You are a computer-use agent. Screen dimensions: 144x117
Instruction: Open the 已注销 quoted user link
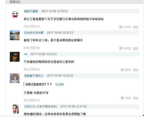point(59,84)
